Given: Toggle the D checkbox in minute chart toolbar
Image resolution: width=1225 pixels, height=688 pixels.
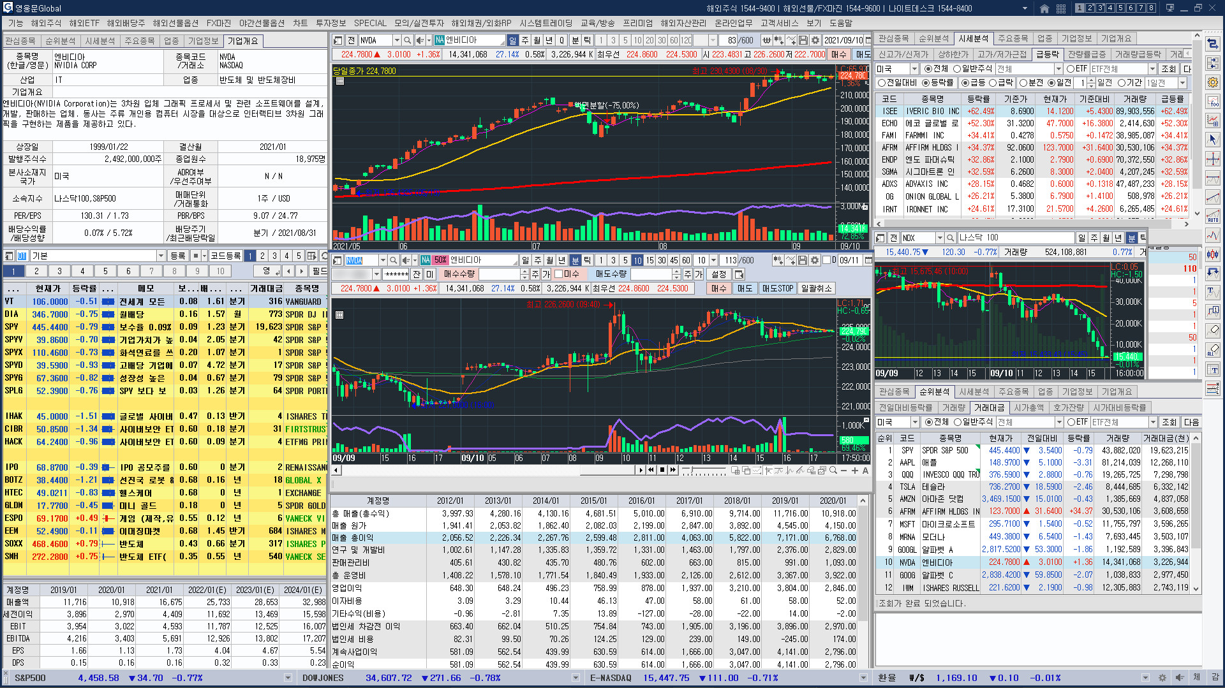Looking at the screenshot, I should (826, 260).
